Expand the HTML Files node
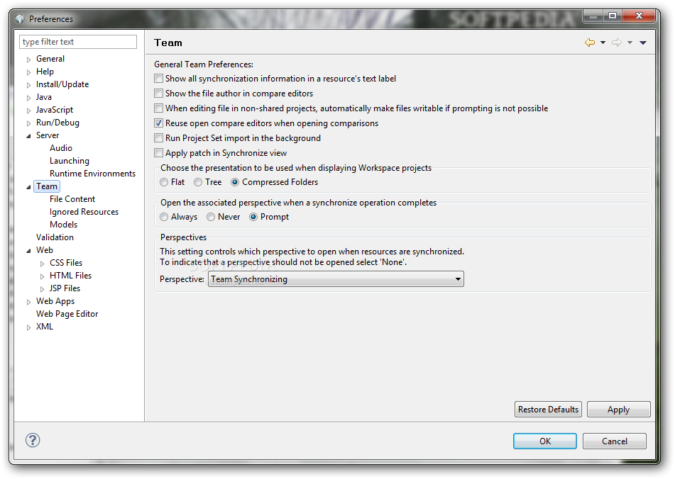 click(x=42, y=276)
